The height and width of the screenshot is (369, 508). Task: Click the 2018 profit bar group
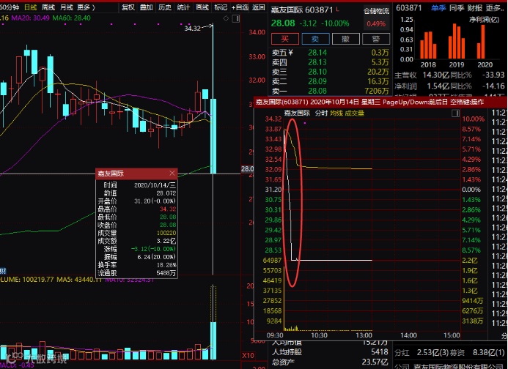(x=428, y=45)
